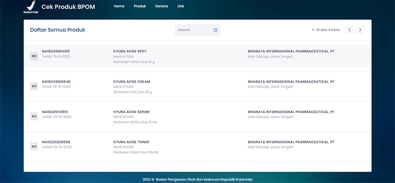Click Kemasan: Pot, Dus 15 g
This screenshot has width=395, height=183.
click(x=133, y=92)
